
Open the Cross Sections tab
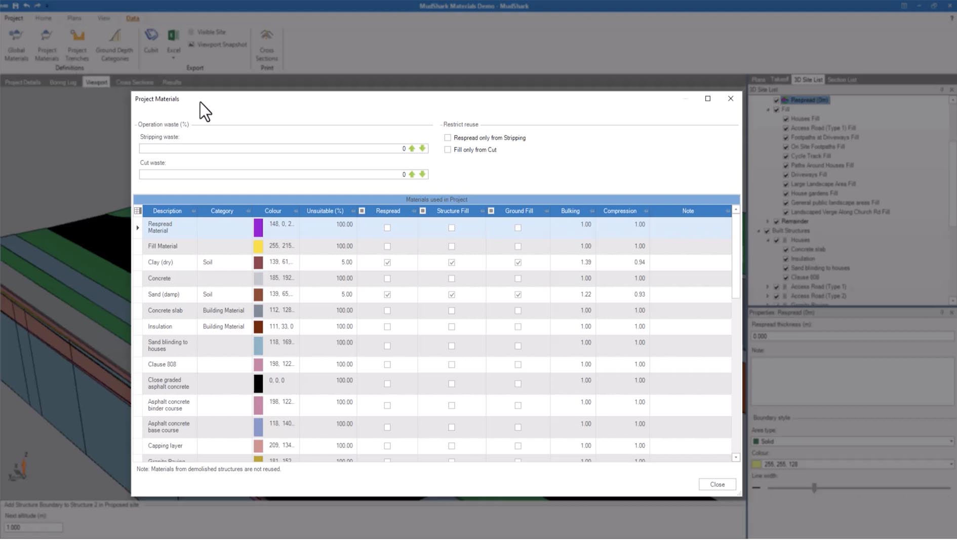pyautogui.click(x=134, y=82)
